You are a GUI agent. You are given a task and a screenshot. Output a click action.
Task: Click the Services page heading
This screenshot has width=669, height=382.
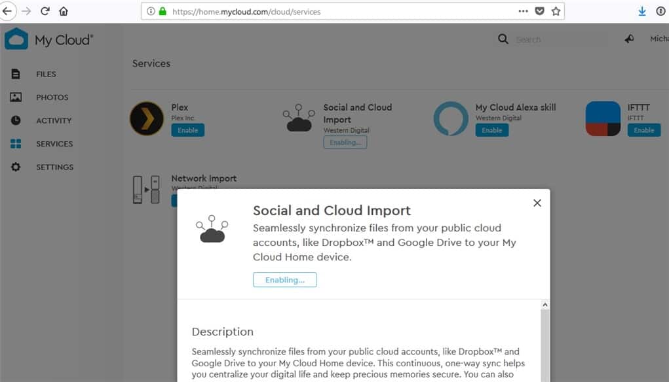151,63
